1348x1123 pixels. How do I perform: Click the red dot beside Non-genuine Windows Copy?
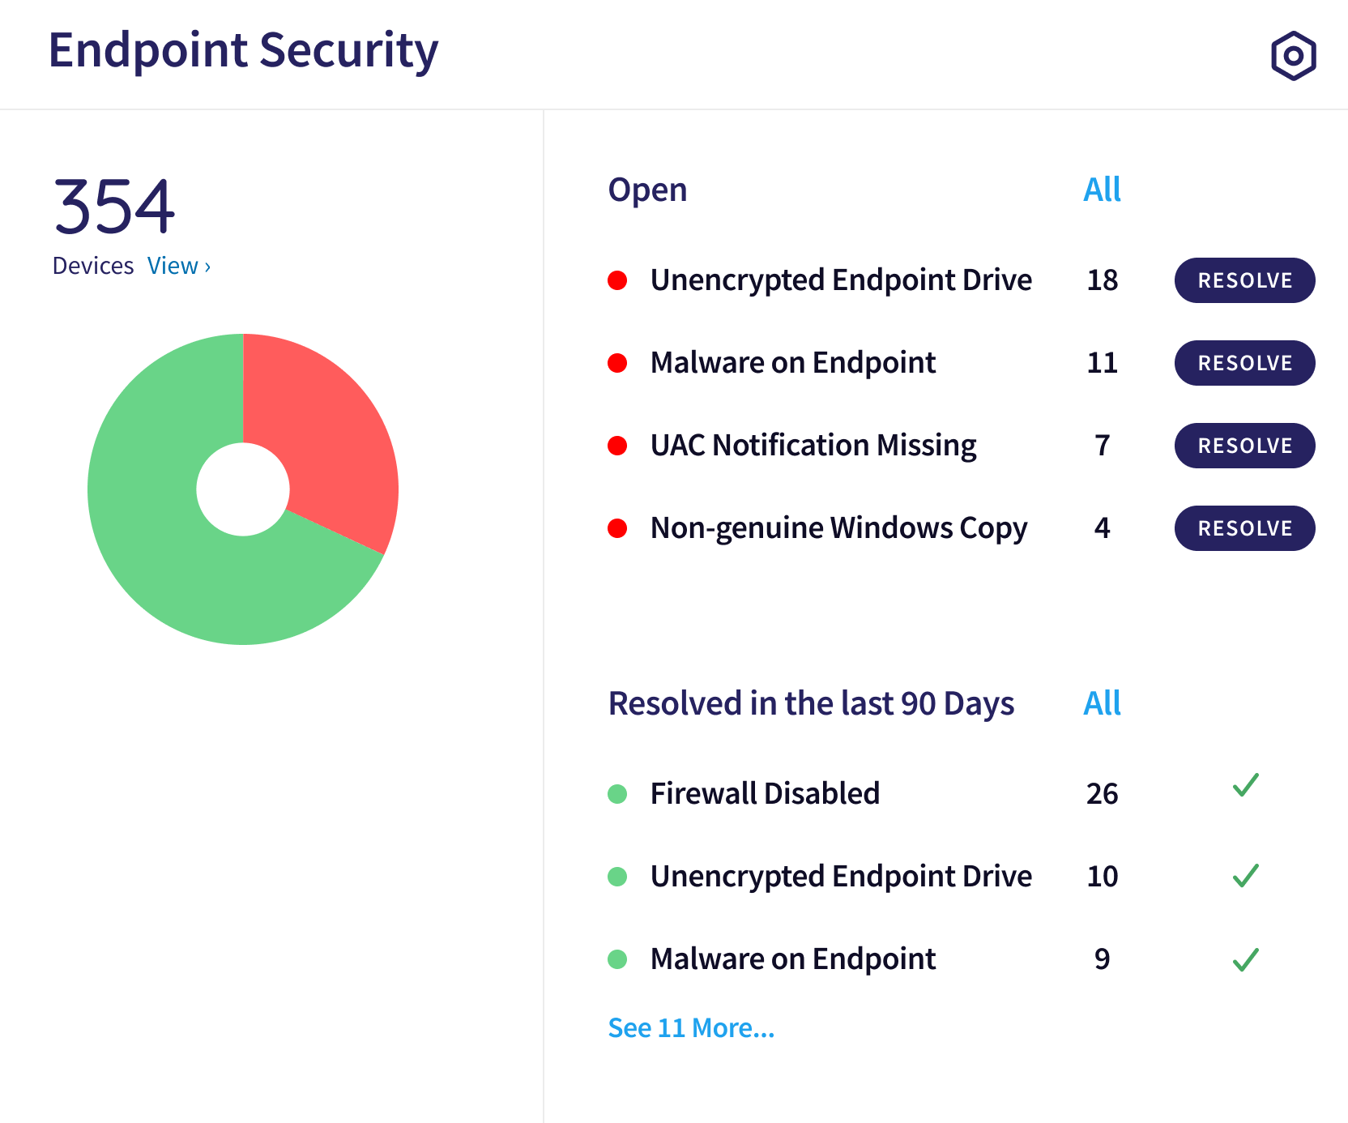(x=620, y=528)
